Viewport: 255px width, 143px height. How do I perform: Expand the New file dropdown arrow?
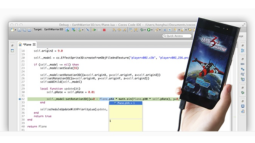(15, 30)
